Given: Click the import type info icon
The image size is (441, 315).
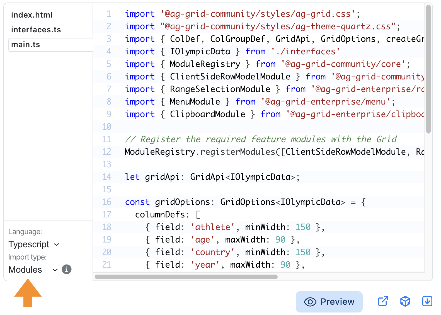Looking at the screenshot, I should coord(67,269).
